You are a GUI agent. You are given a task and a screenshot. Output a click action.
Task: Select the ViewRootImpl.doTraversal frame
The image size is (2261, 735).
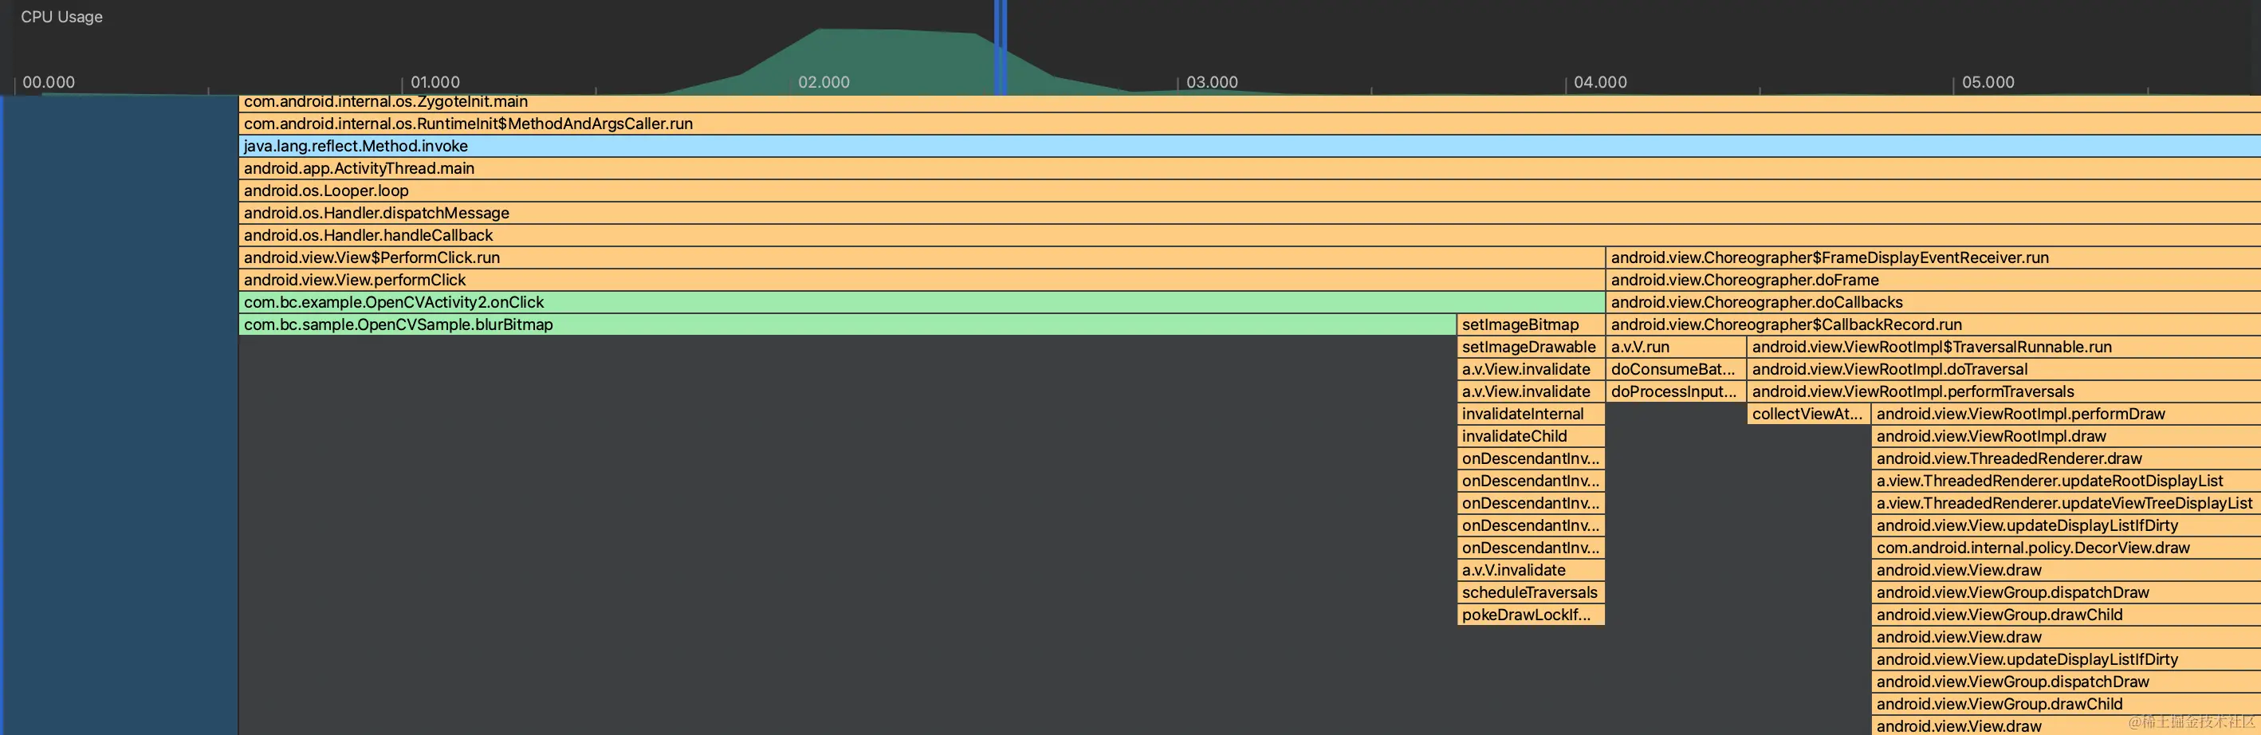point(2003,370)
